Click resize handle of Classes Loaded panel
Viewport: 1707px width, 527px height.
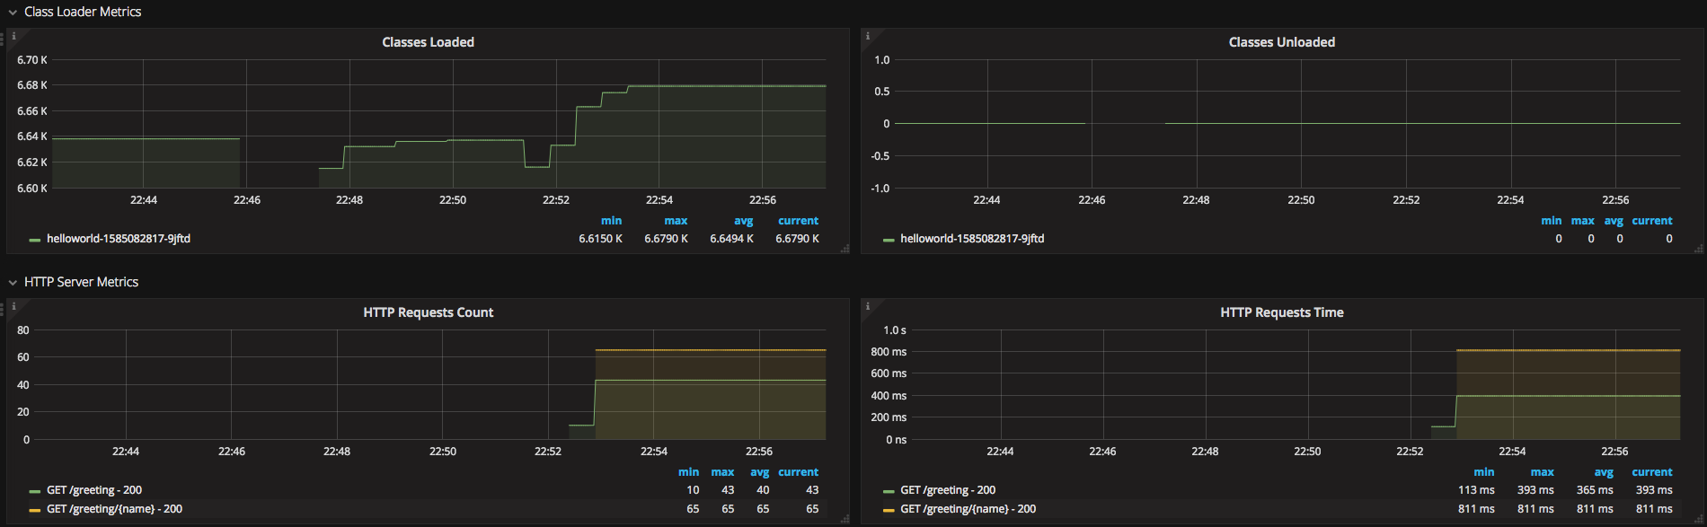point(845,249)
